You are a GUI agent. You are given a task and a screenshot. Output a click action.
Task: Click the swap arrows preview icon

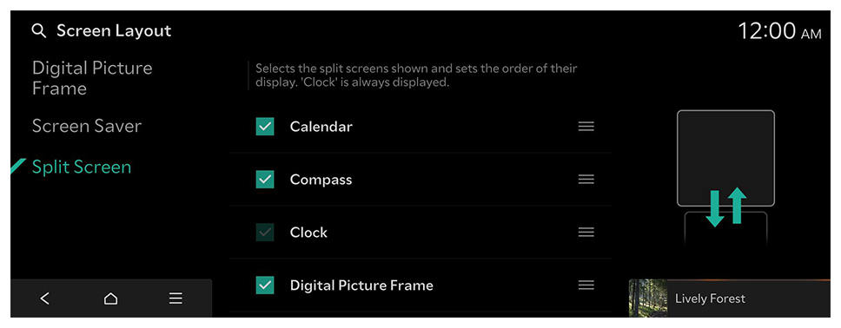(x=725, y=207)
